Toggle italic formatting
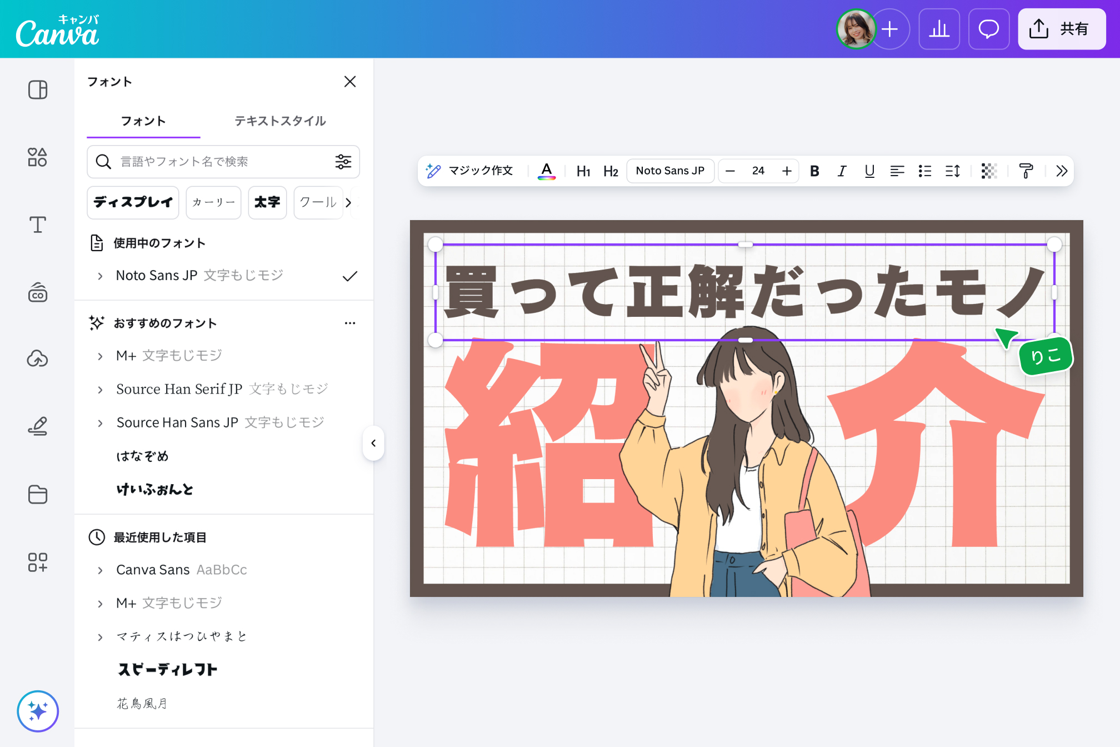The width and height of the screenshot is (1120, 747). 842,171
